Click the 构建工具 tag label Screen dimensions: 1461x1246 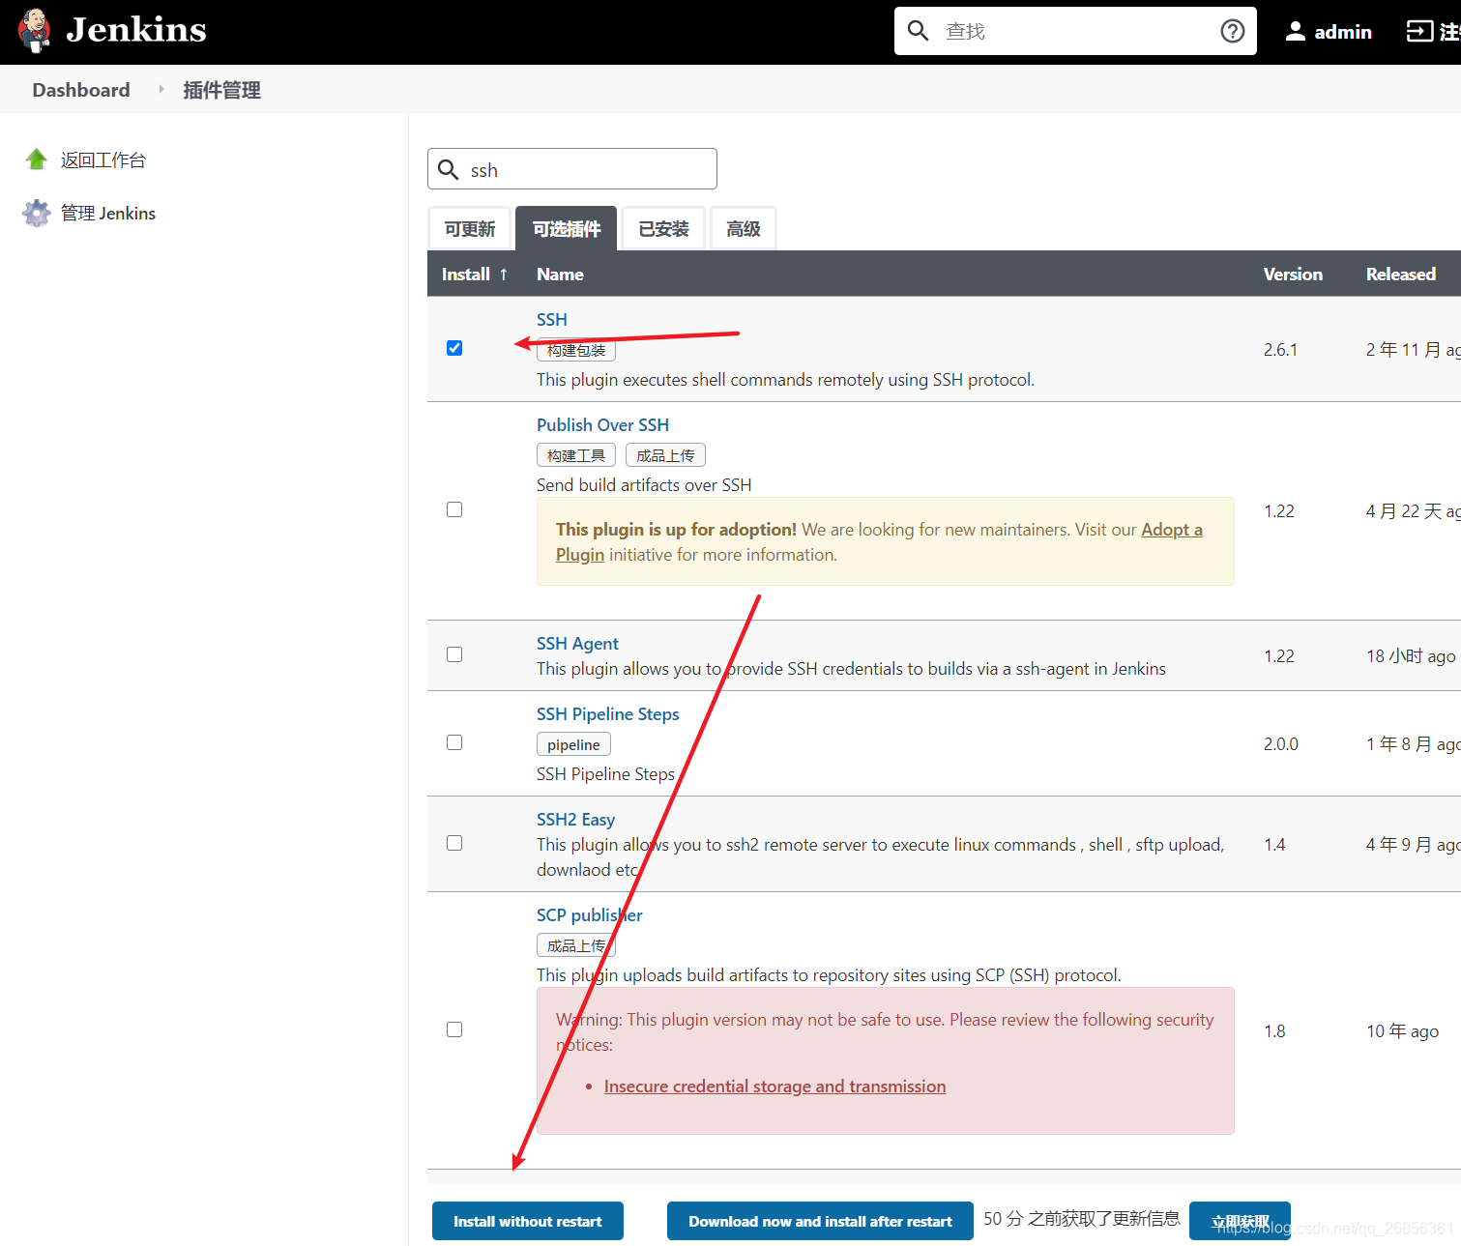[576, 455]
